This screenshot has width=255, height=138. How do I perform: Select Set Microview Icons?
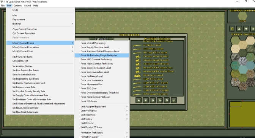pos(40,57)
